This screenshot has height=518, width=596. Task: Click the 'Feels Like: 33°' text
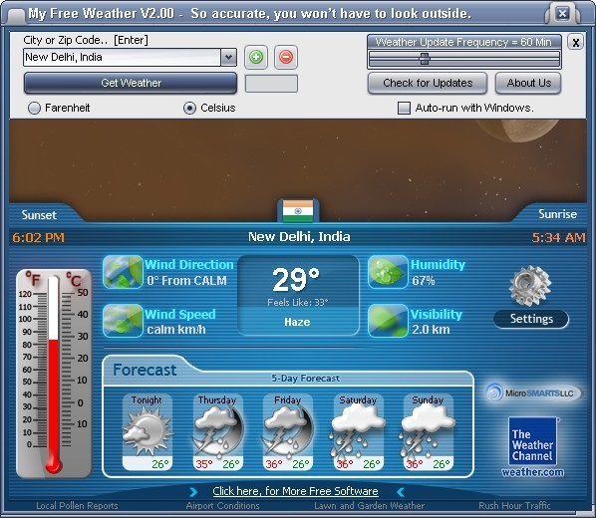[298, 303]
